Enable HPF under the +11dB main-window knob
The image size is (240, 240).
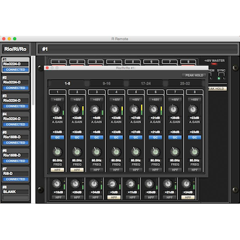pos(133,198)
